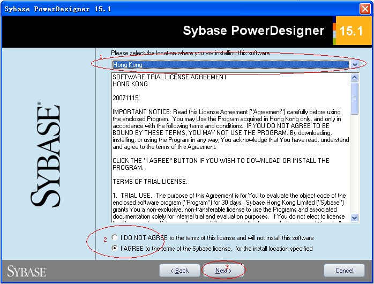The height and width of the screenshot is (284, 374).
Task: Click the window title bar text
Action: pyautogui.click(x=58, y=9)
